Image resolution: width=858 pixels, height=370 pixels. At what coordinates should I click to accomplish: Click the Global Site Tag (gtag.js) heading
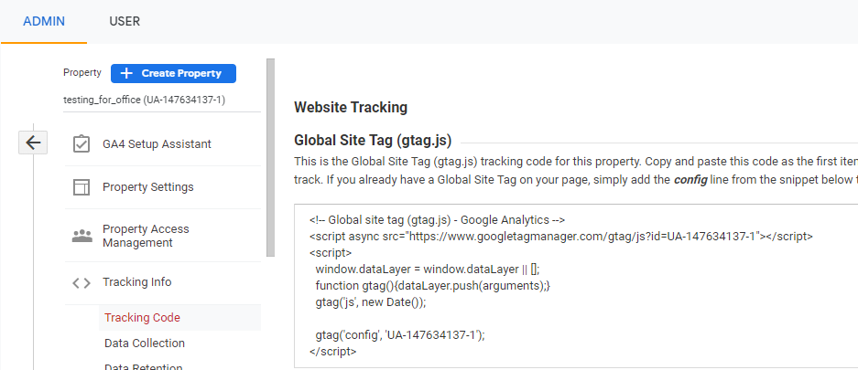click(x=373, y=141)
